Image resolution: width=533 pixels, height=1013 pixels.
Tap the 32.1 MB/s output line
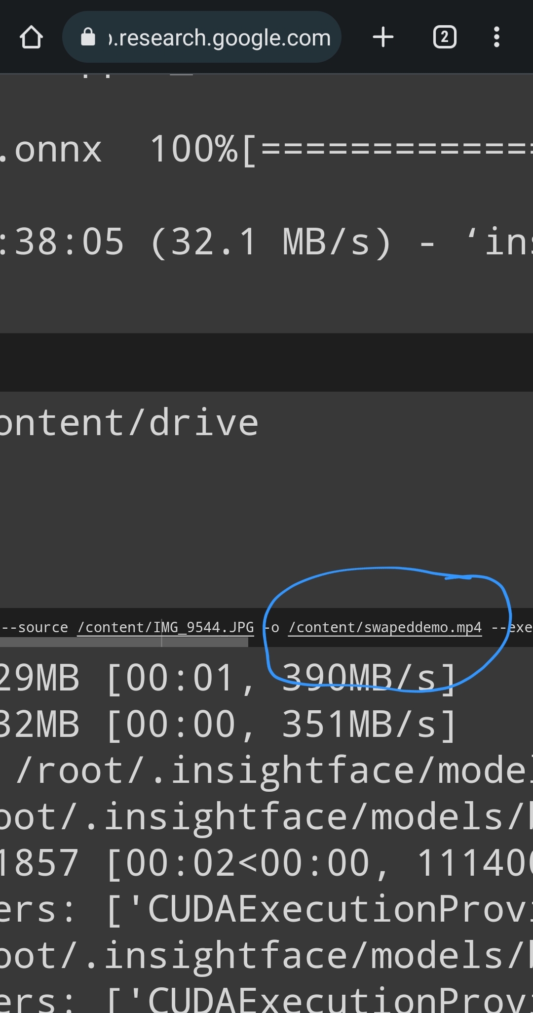[266, 242]
